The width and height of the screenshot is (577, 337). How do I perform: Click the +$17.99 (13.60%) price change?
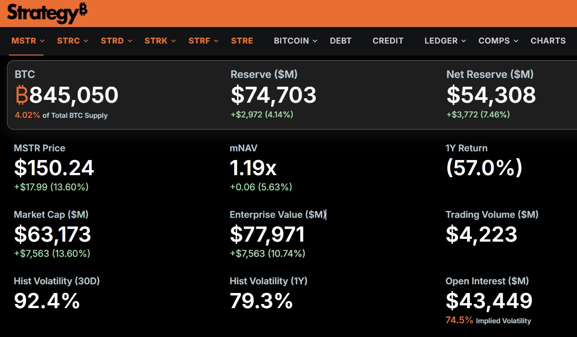point(51,187)
